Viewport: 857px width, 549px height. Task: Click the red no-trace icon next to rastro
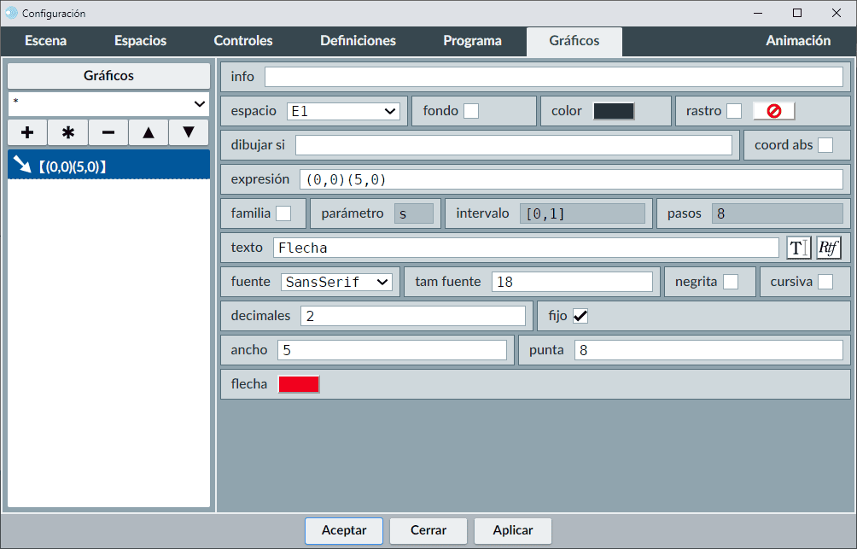tap(774, 111)
